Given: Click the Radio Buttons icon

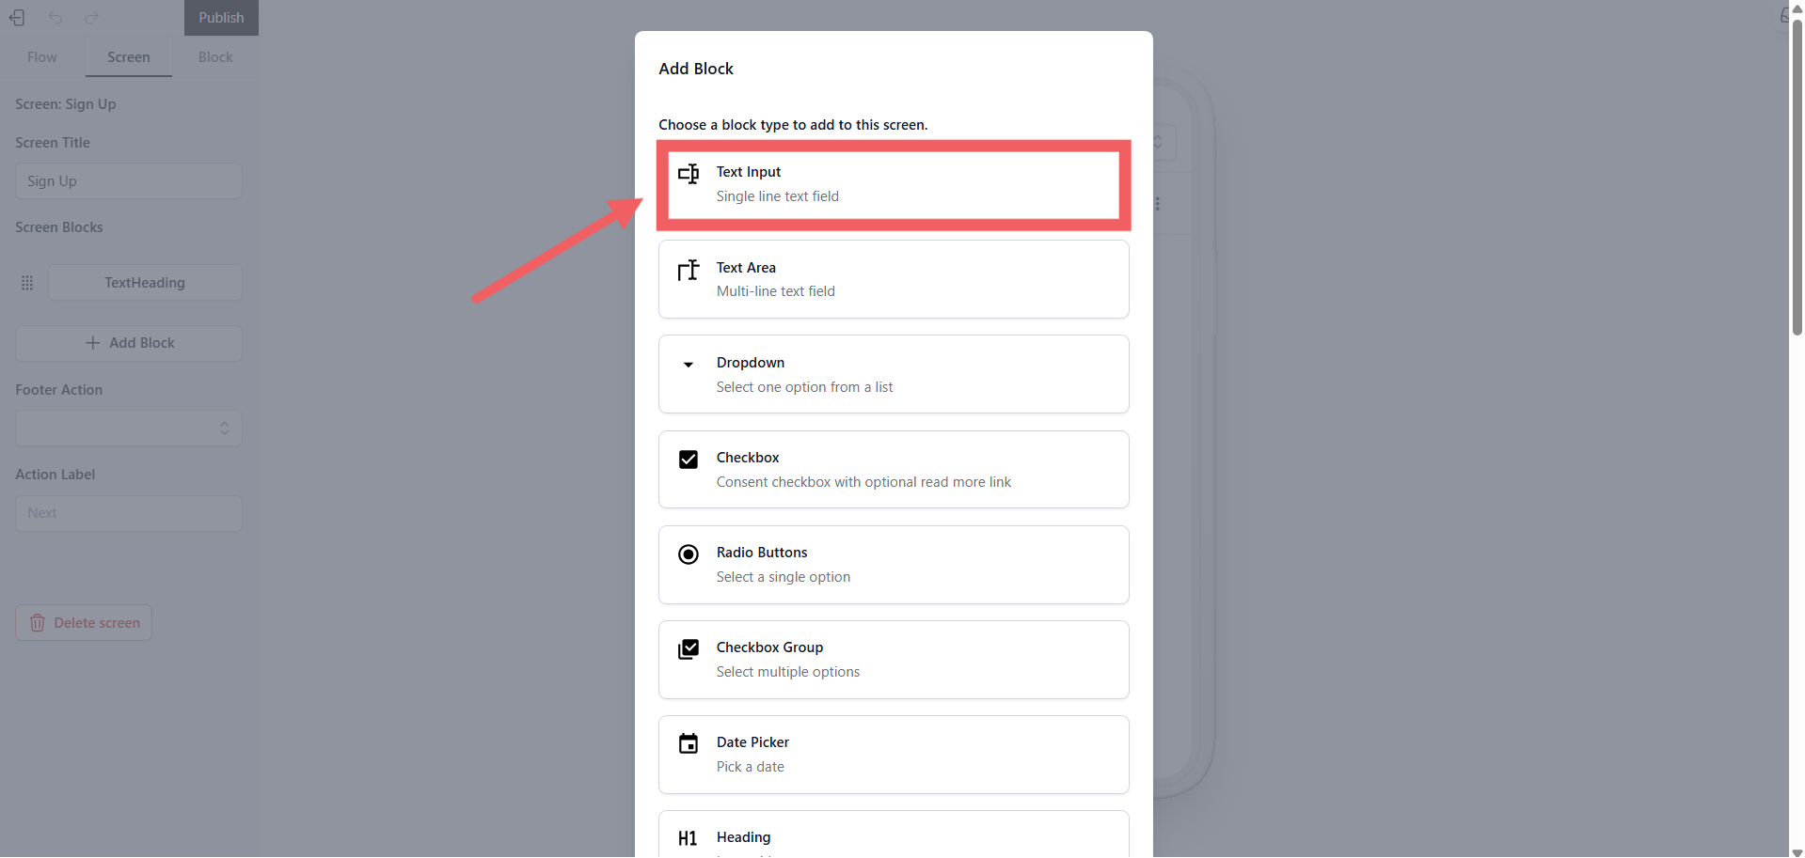Looking at the screenshot, I should pos(689,554).
